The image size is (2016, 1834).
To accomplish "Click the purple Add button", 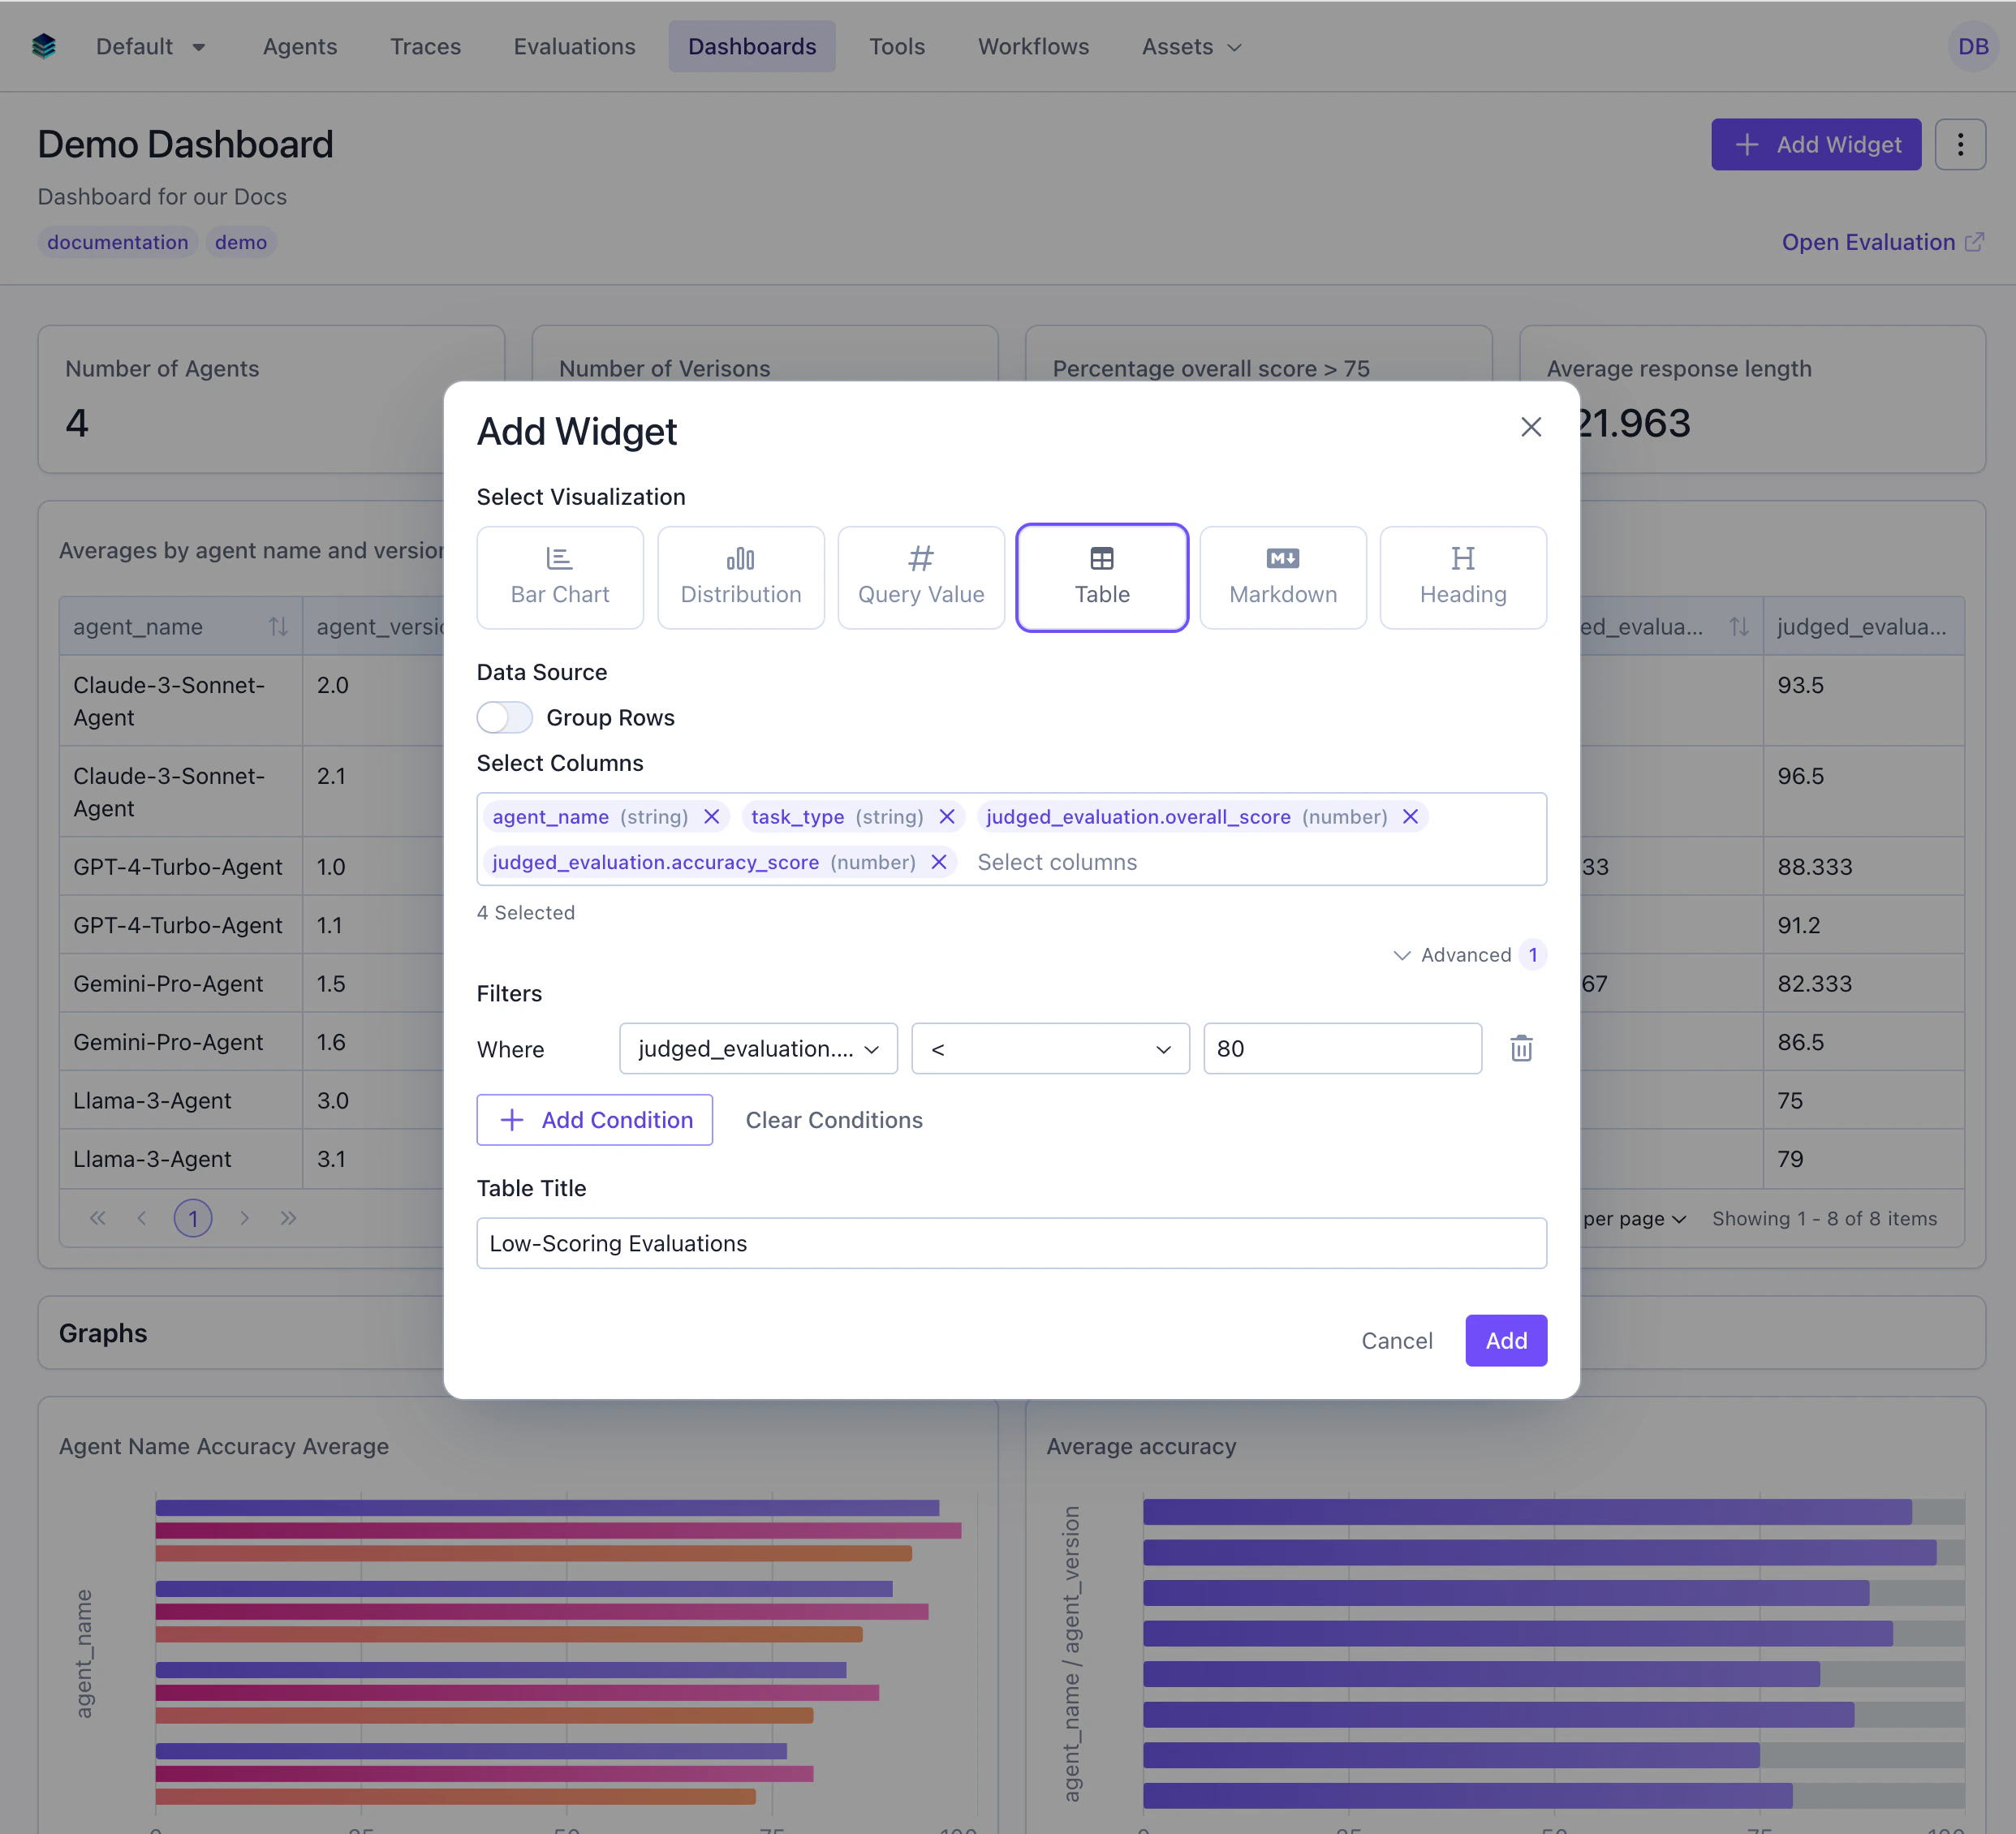I will [1505, 1340].
